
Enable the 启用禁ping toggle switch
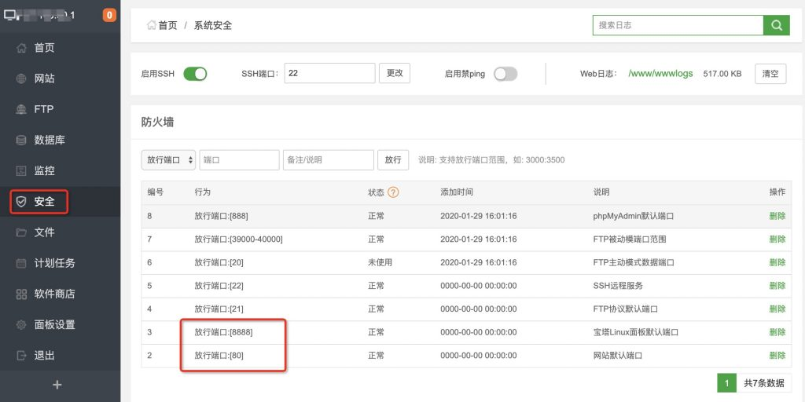505,74
